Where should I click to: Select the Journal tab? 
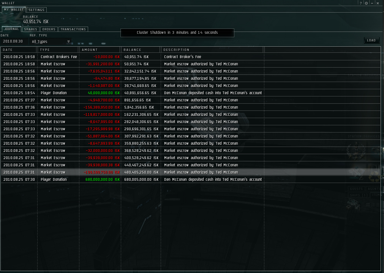tap(11, 29)
